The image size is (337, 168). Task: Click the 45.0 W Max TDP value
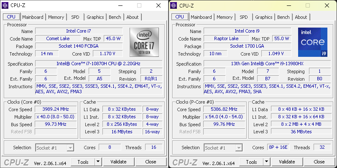click(x=113, y=39)
